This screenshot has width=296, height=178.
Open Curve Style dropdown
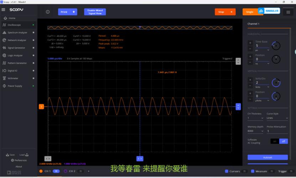(x=277, y=118)
